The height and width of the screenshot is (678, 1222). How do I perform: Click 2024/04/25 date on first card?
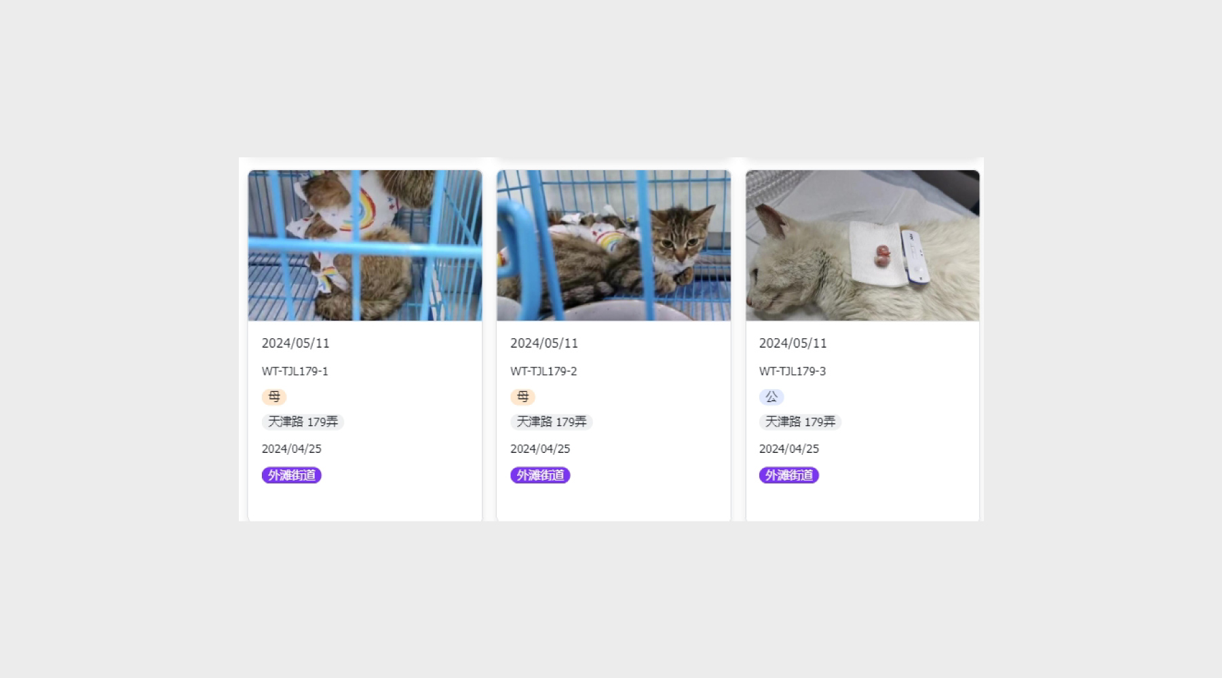292,449
